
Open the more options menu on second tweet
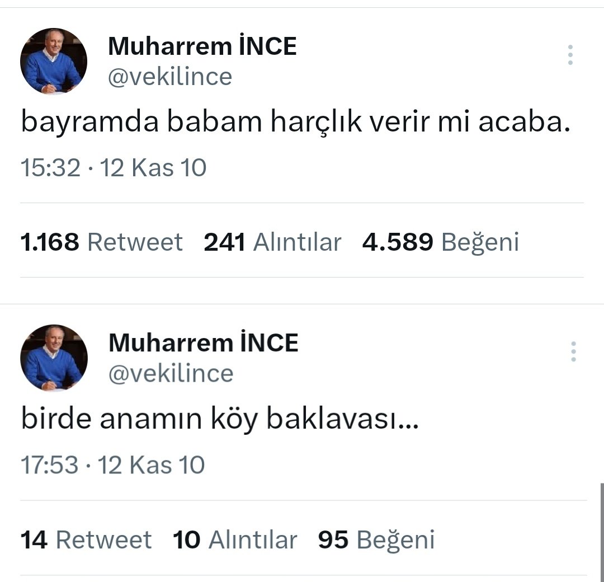pos(572,351)
